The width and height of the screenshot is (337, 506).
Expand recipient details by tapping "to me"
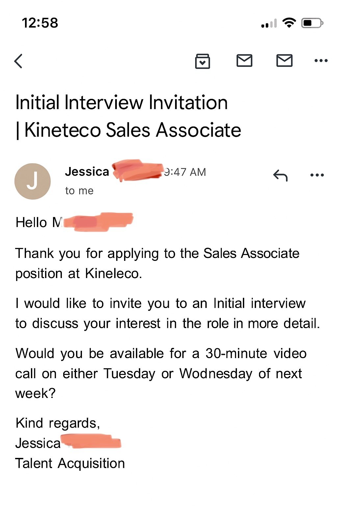(x=79, y=191)
